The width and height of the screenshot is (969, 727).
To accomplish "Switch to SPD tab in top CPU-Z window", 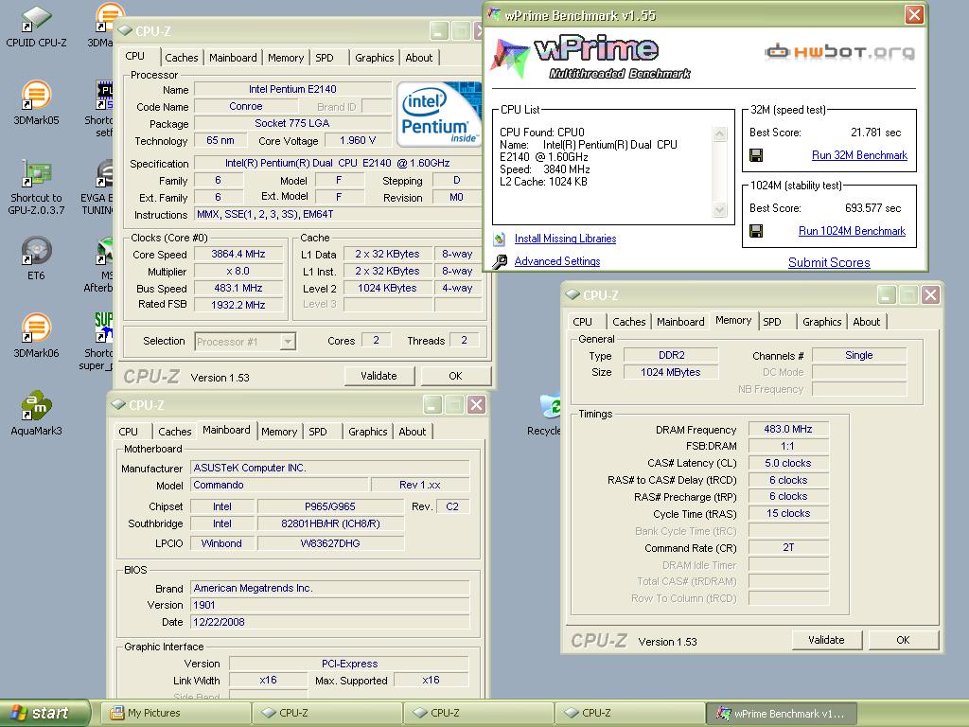I will [x=325, y=58].
